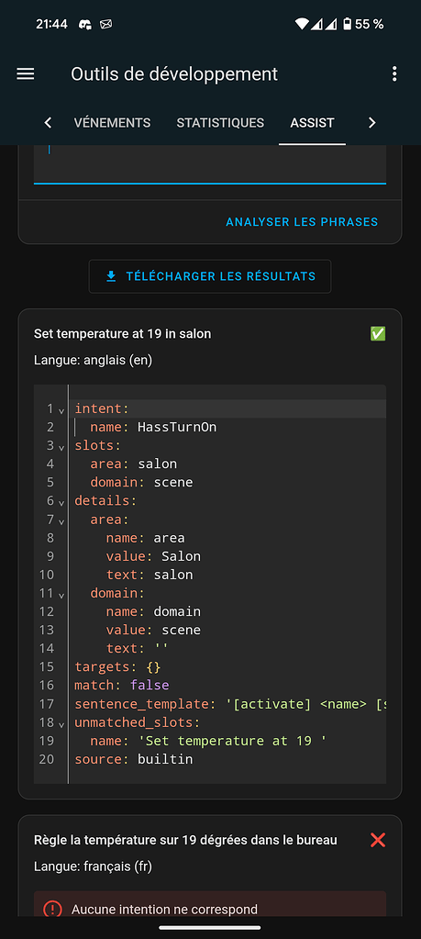Image resolution: width=421 pixels, height=939 pixels.
Task: Switch to the Statistiques tab
Action: [x=220, y=123]
